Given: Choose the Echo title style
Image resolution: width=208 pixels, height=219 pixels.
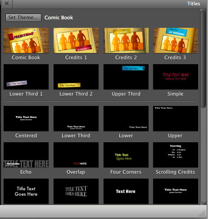Looking at the screenshot, I should (x=26, y=155).
